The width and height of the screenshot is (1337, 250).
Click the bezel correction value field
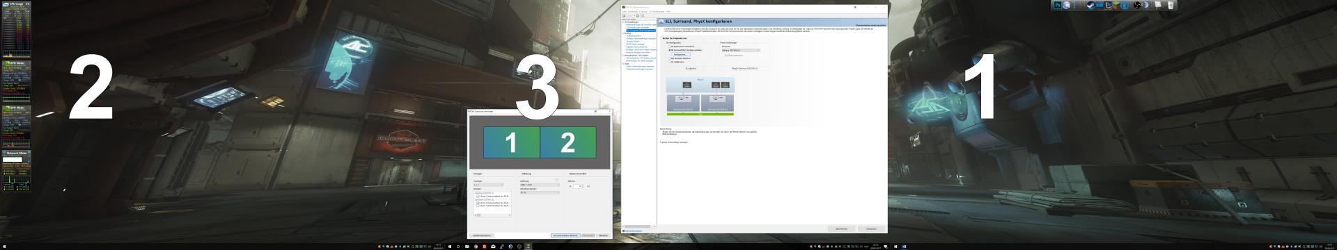577,186
